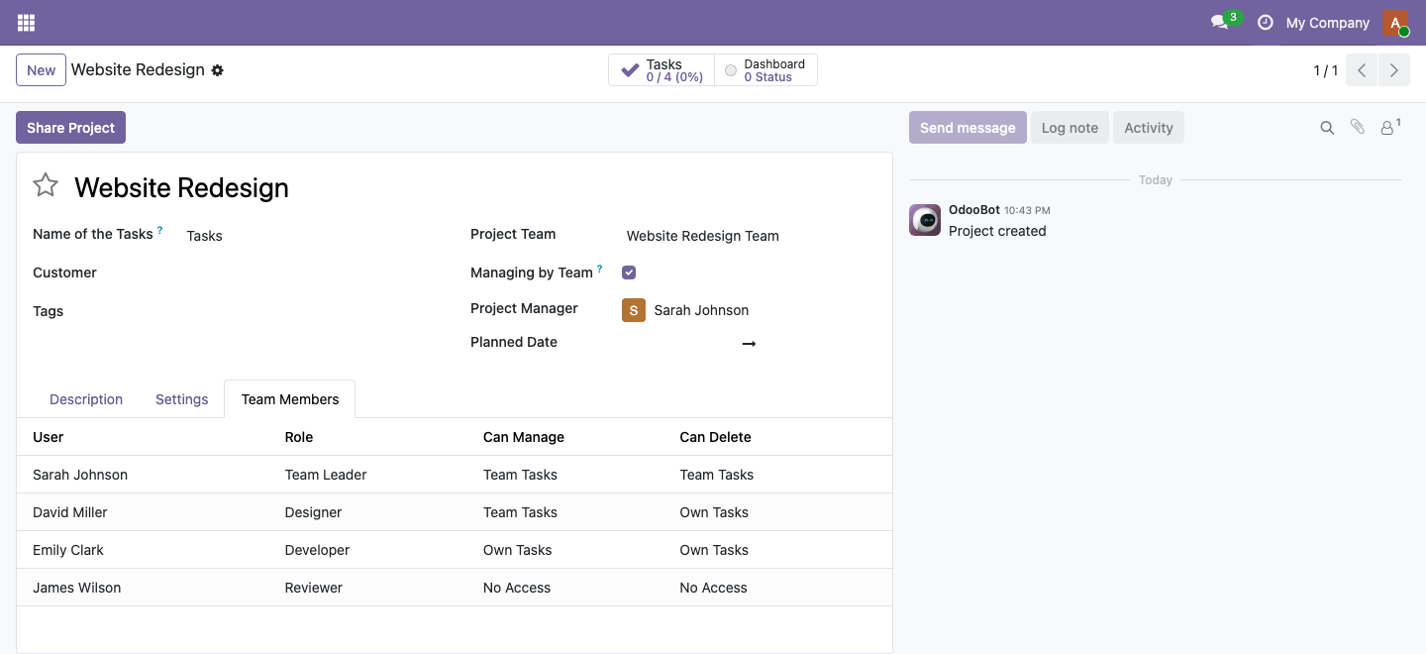Open the attachments paperclip icon
The height and width of the screenshot is (654, 1426).
[1358, 127]
